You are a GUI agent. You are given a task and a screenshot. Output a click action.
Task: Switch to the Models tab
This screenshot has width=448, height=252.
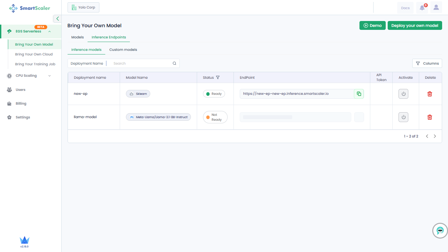(77, 37)
